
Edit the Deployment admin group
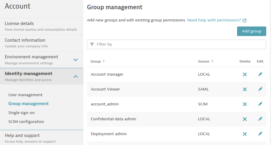coord(260,134)
